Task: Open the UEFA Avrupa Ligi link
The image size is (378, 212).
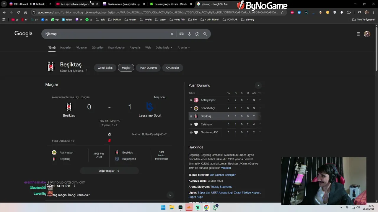Action: [x=222, y=193]
